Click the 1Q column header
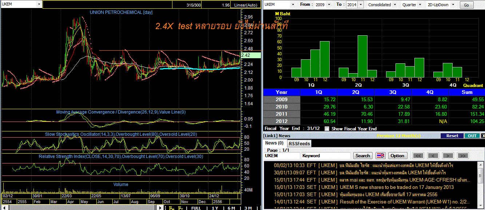 point(319,92)
